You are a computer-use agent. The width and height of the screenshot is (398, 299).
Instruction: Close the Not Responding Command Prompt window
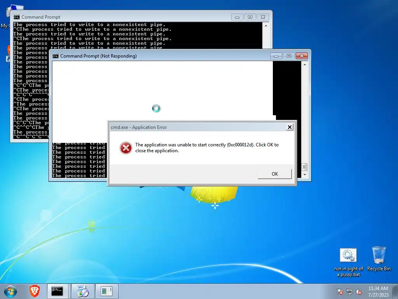click(x=302, y=56)
